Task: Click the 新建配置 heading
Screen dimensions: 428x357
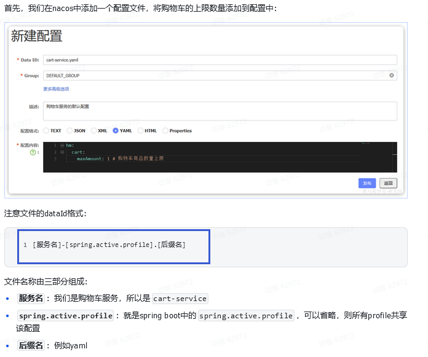Action: [36, 36]
